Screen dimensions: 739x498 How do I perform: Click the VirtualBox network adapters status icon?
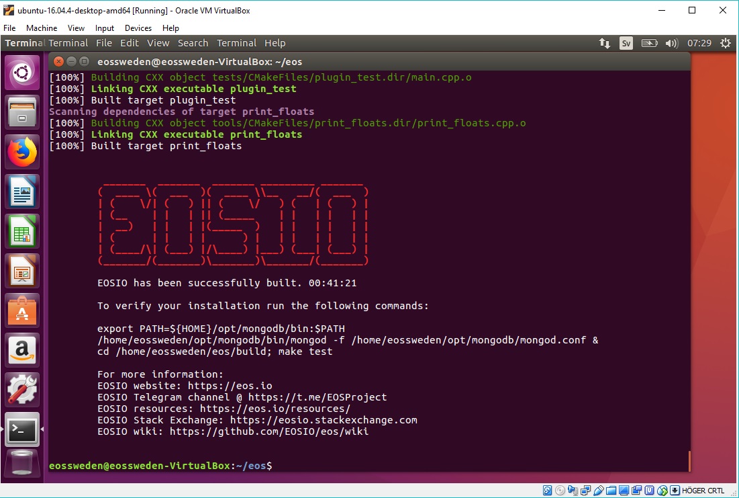pyautogui.click(x=586, y=491)
